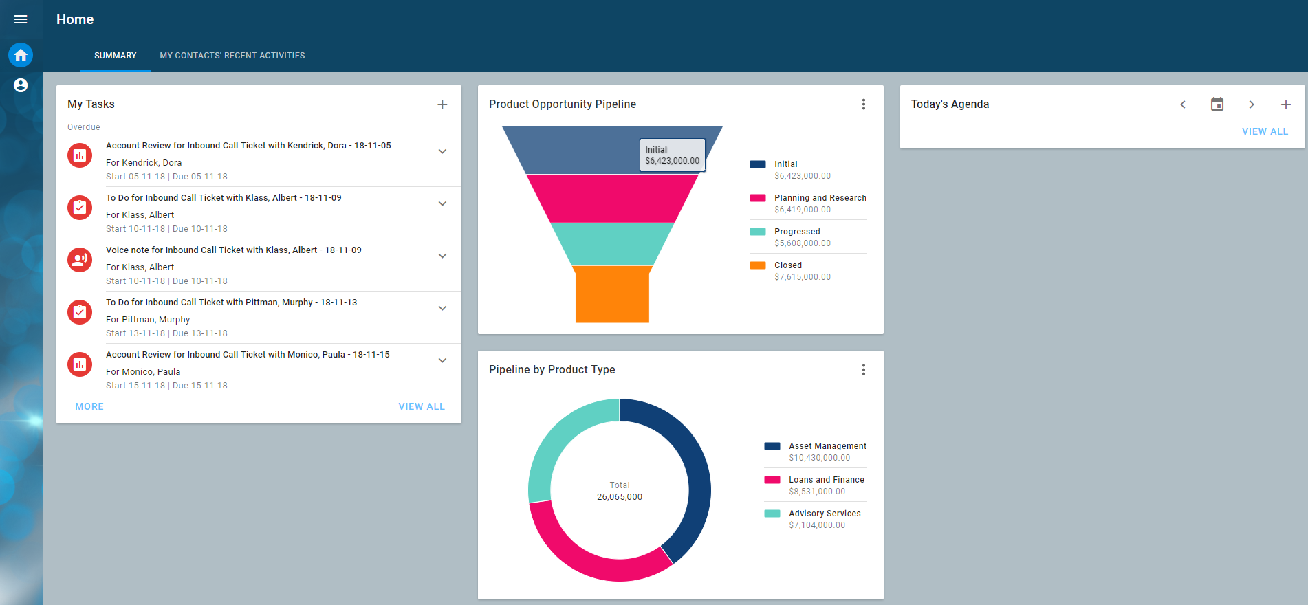Click the Home icon in sidebar
Viewport: 1308px width, 605px height.
(x=21, y=55)
